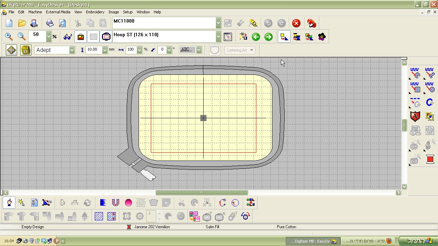The image size is (438, 246).
Task: Click the red shield Lettering tool
Action: pos(415,117)
